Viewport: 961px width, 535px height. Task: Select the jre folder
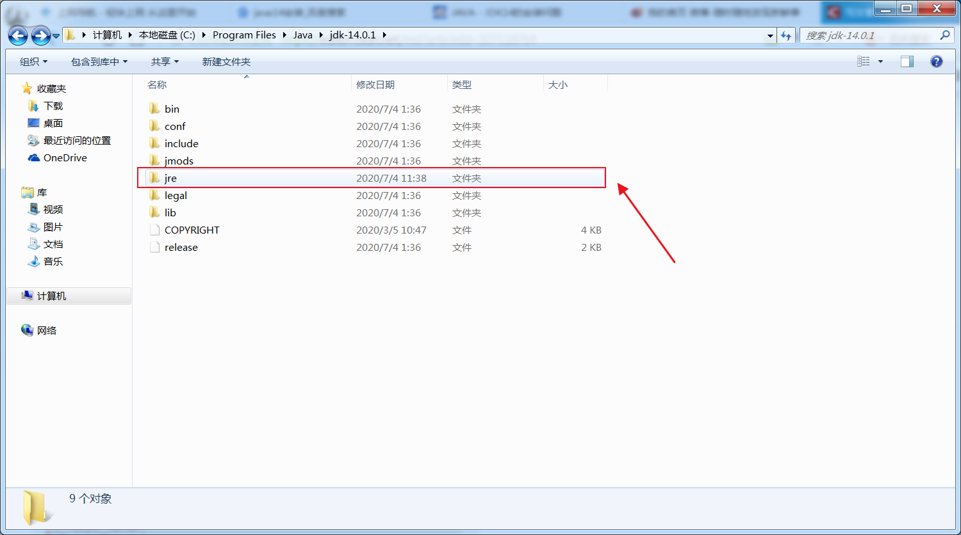(170, 178)
